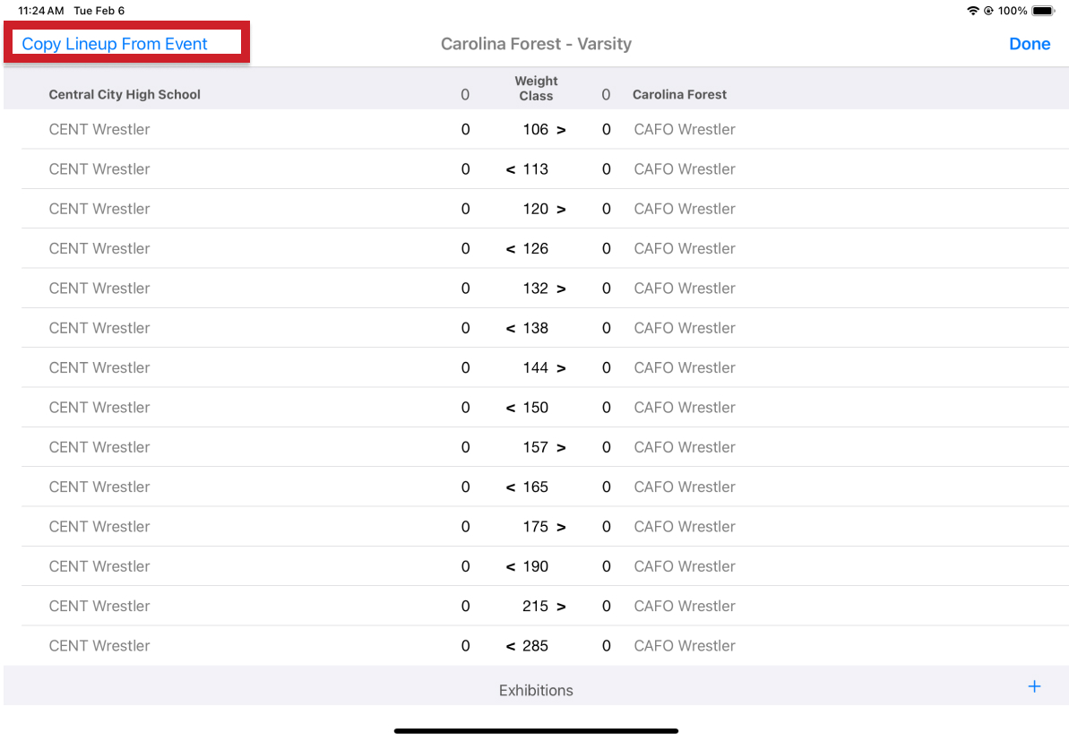Select CAFO Wrestler in 138 row
Screen dimensions: 1069x741
[x=684, y=328]
